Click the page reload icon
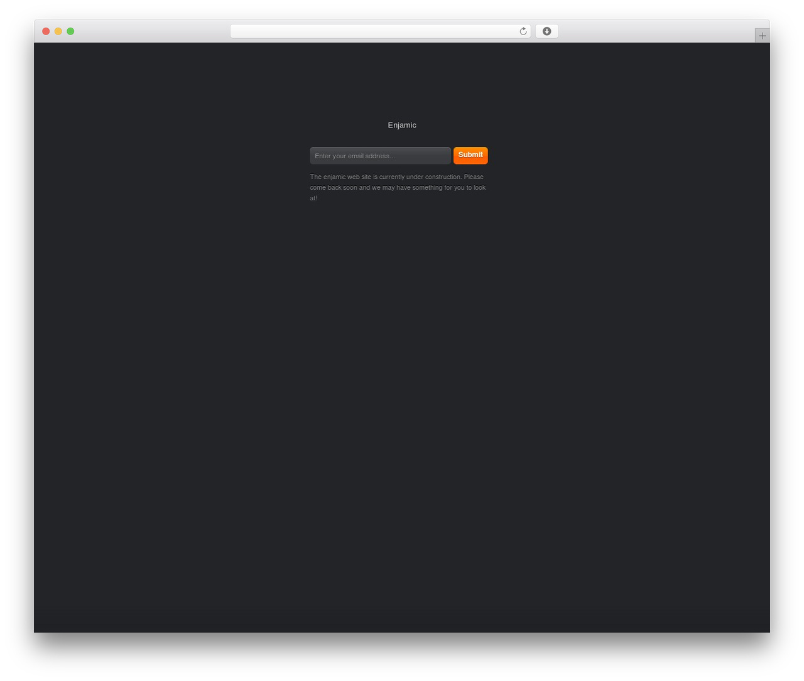804x681 pixels. pyautogui.click(x=523, y=31)
